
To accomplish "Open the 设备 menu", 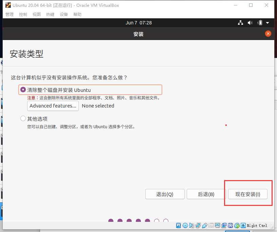I will tap(64, 15).
